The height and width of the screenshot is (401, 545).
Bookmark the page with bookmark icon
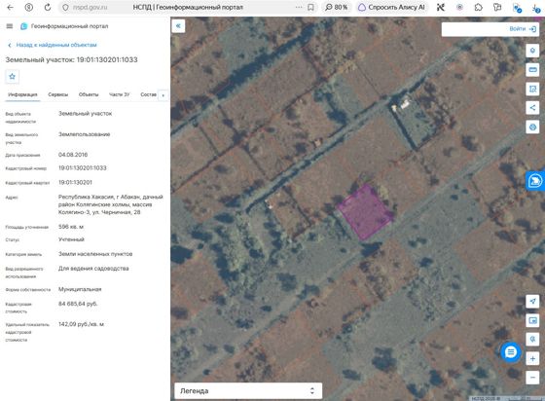click(310, 7)
